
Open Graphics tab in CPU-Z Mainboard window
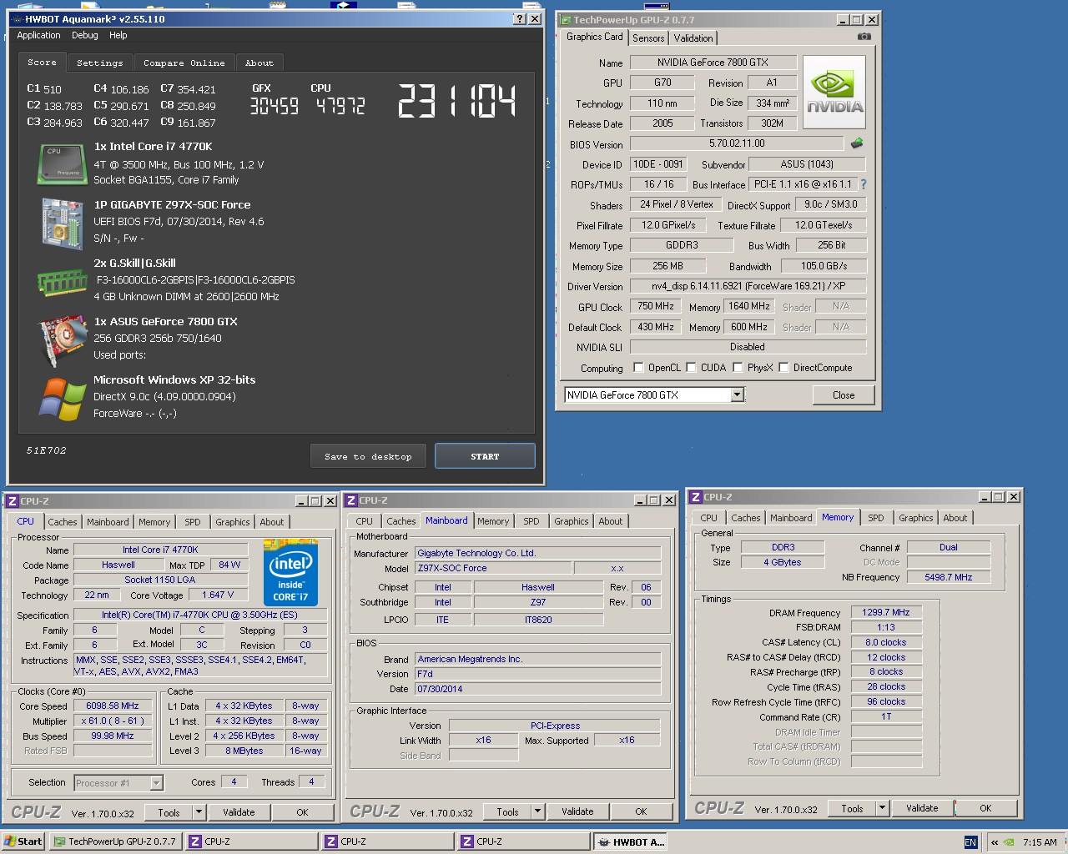coord(572,521)
